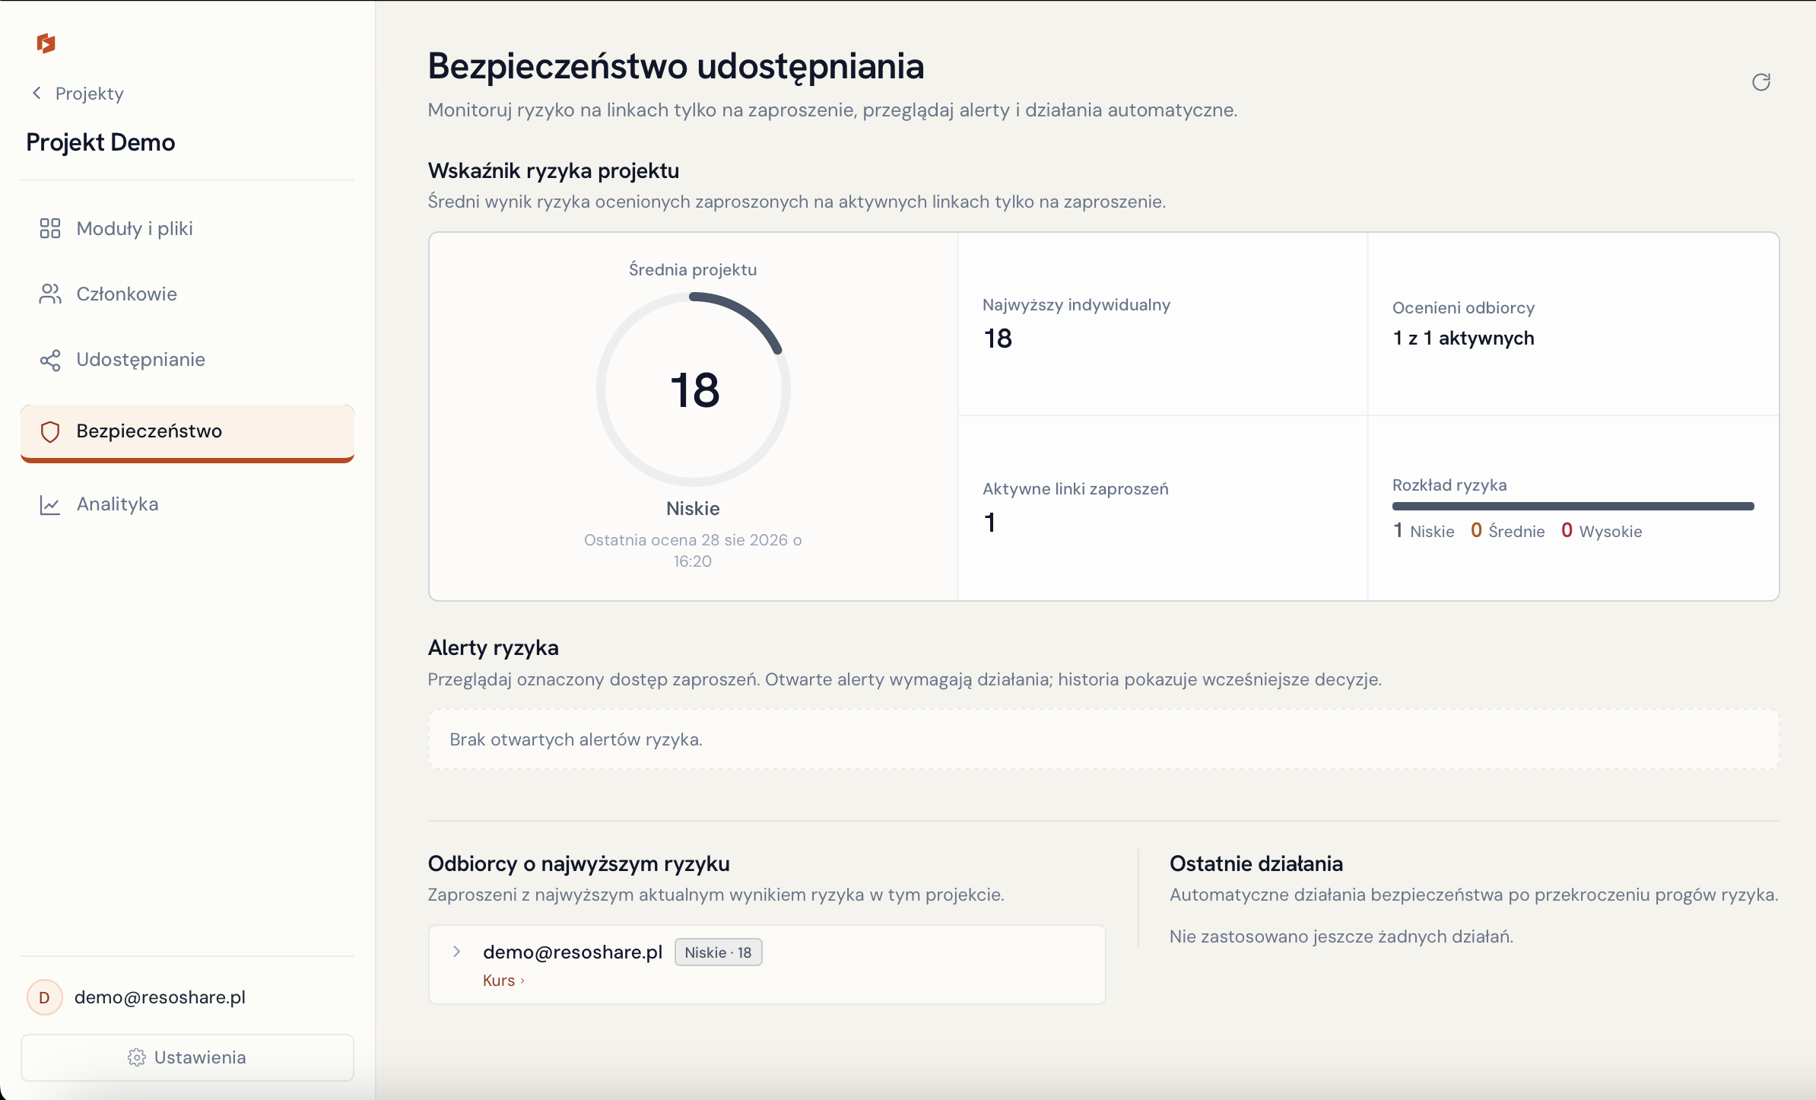Click the back chevron next to Projekty

37,93
